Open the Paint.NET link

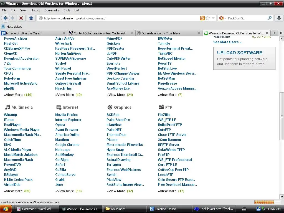[114, 130]
